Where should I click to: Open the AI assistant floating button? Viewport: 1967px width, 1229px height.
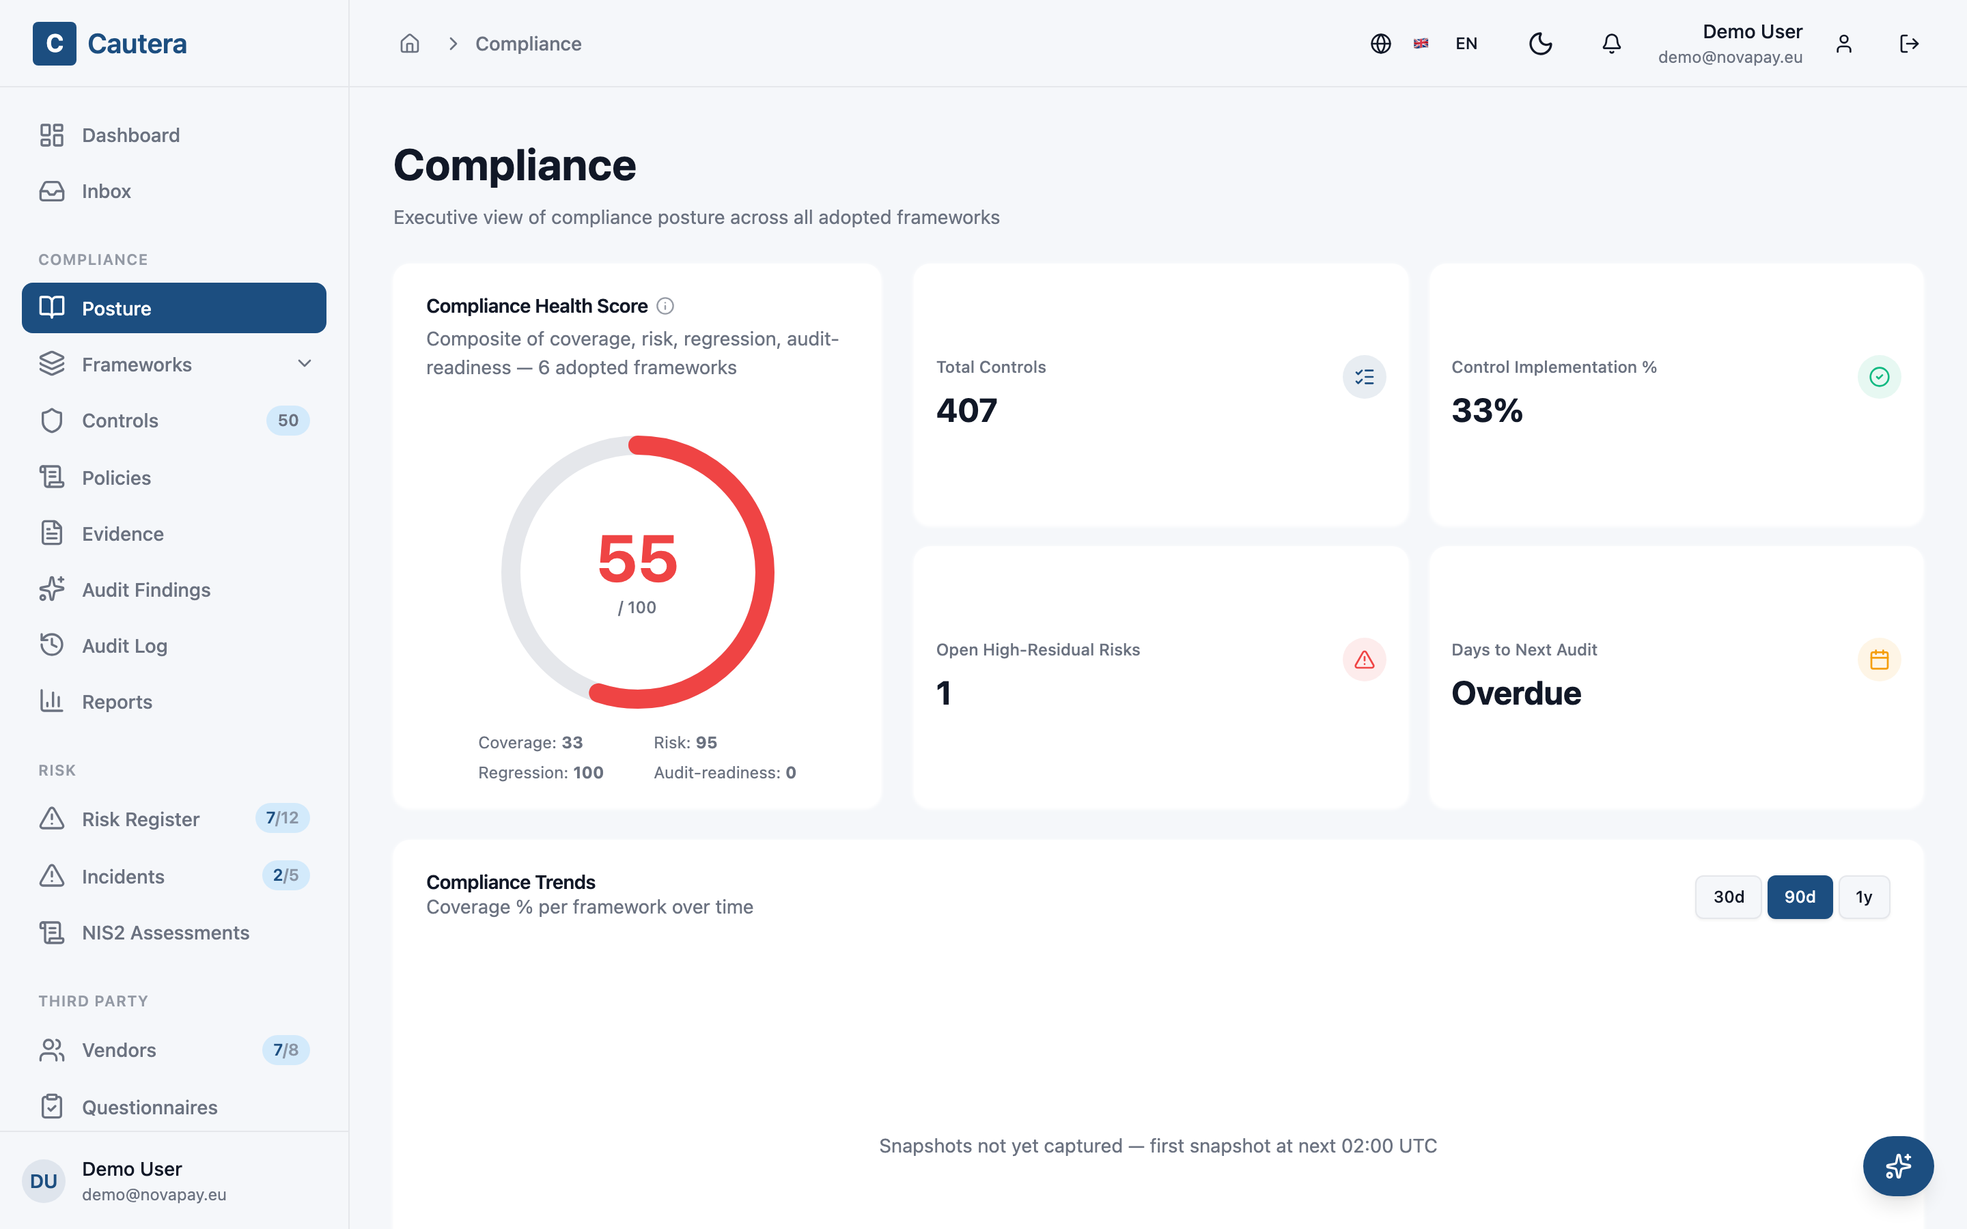click(x=1898, y=1166)
